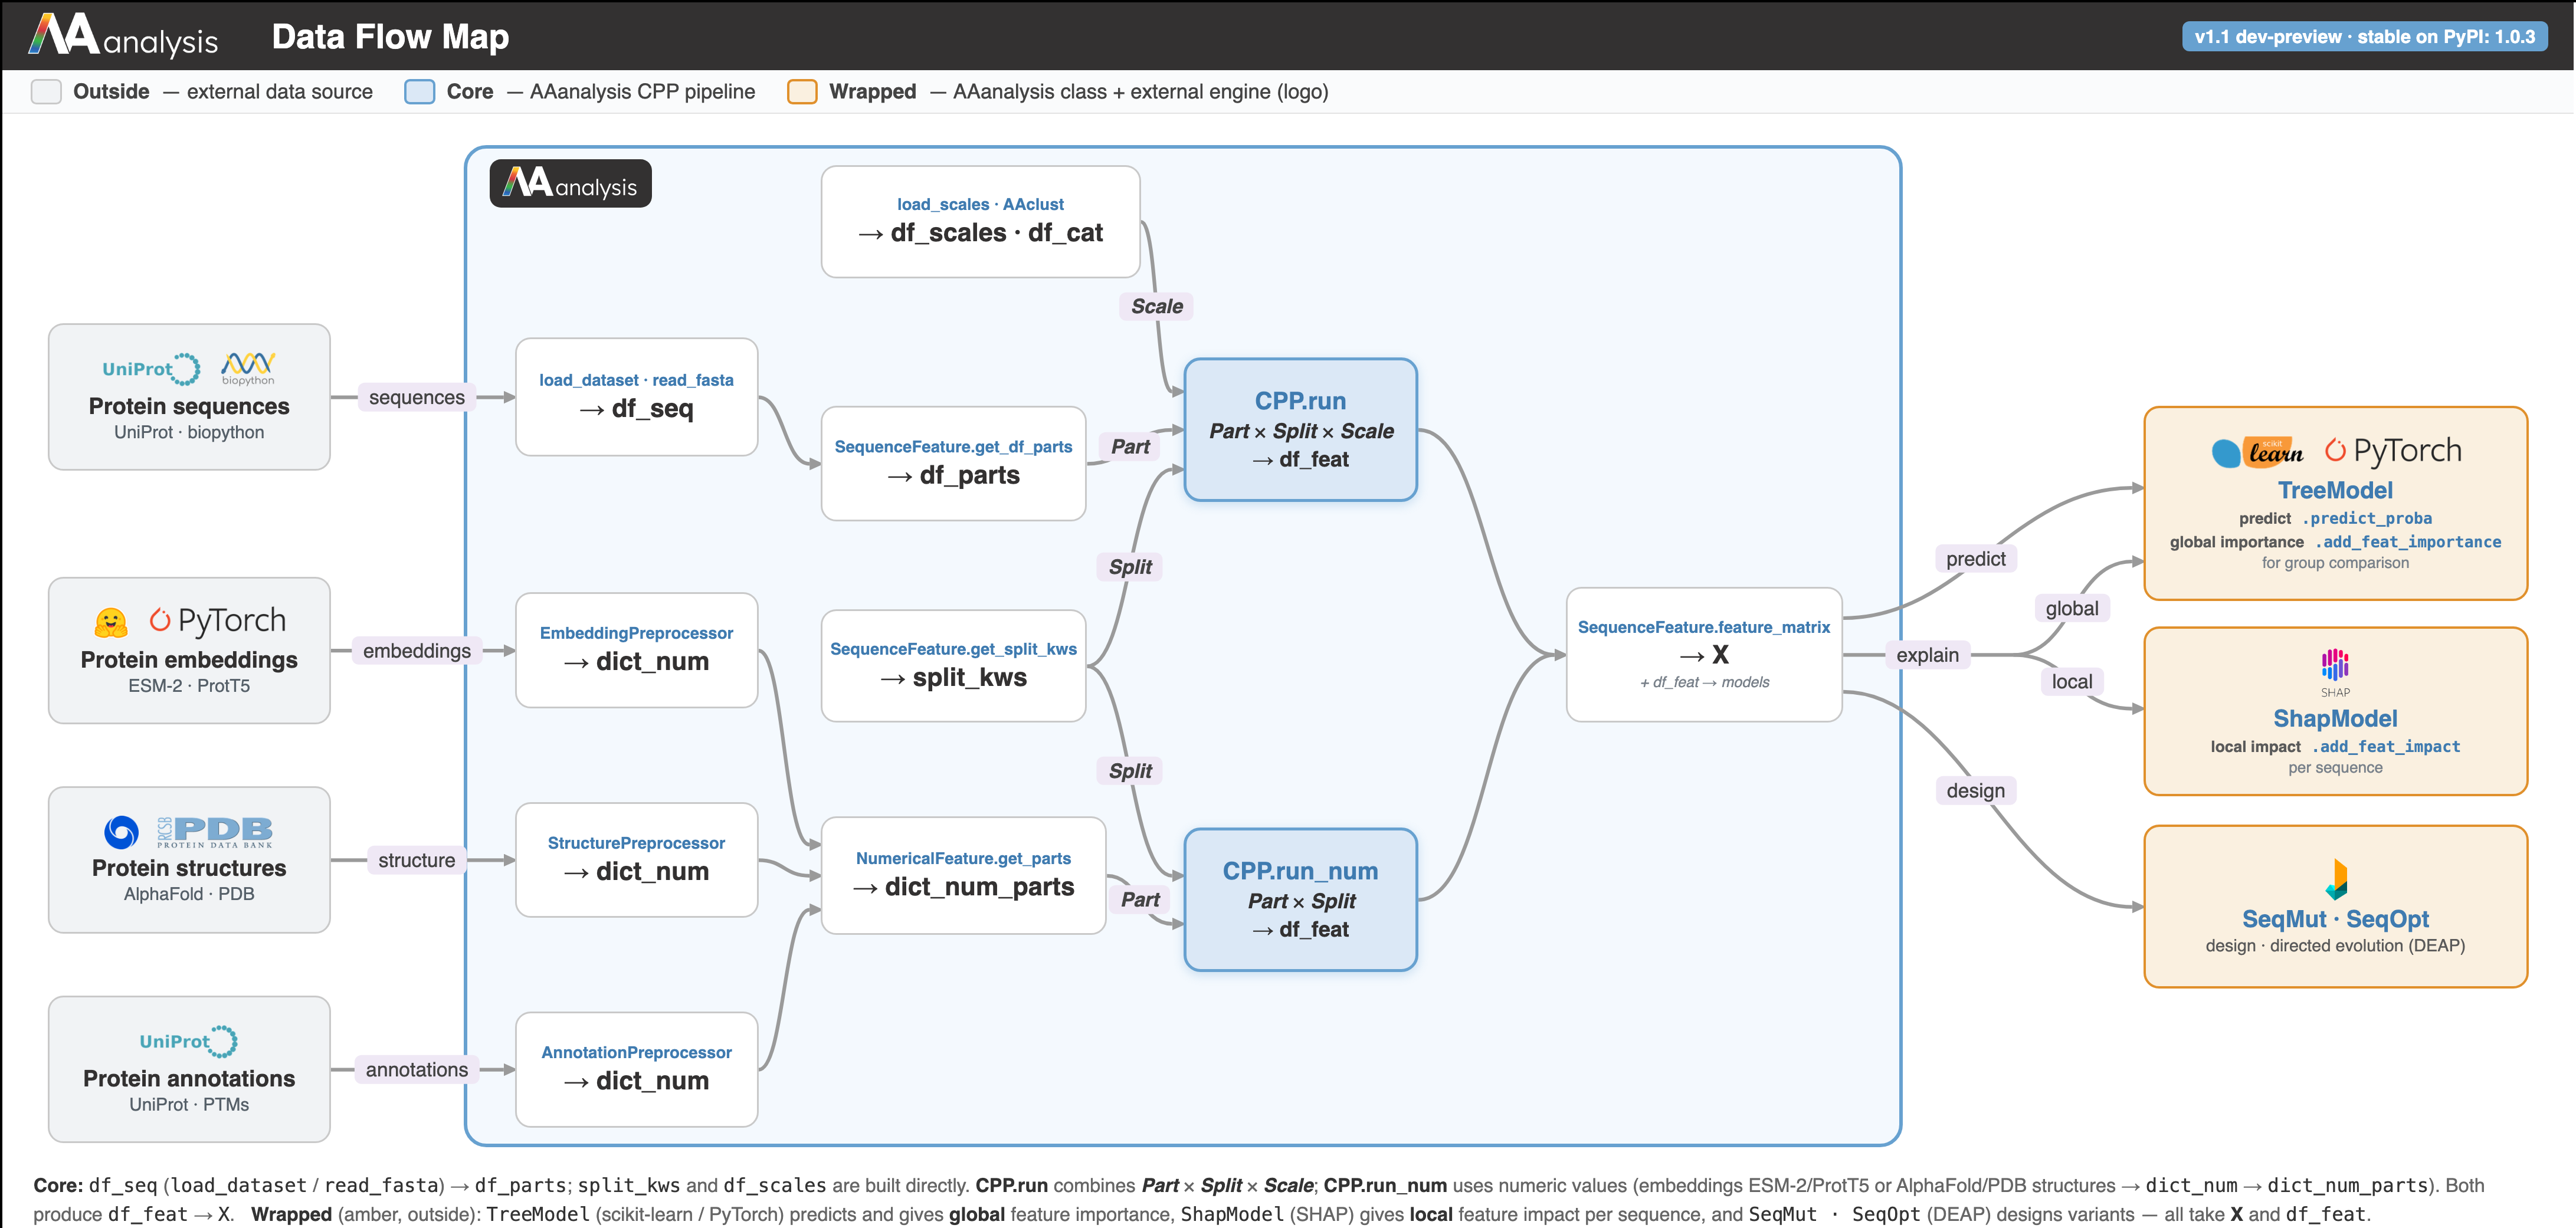Click the PyTorch logo in Protein embeddings
This screenshot has width=2576, height=1228.
tap(218, 621)
